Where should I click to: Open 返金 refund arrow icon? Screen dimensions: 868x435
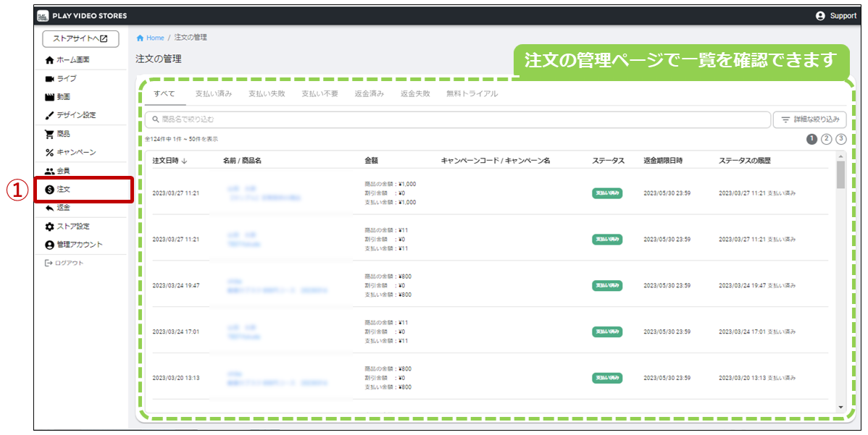pyautogui.click(x=49, y=208)
